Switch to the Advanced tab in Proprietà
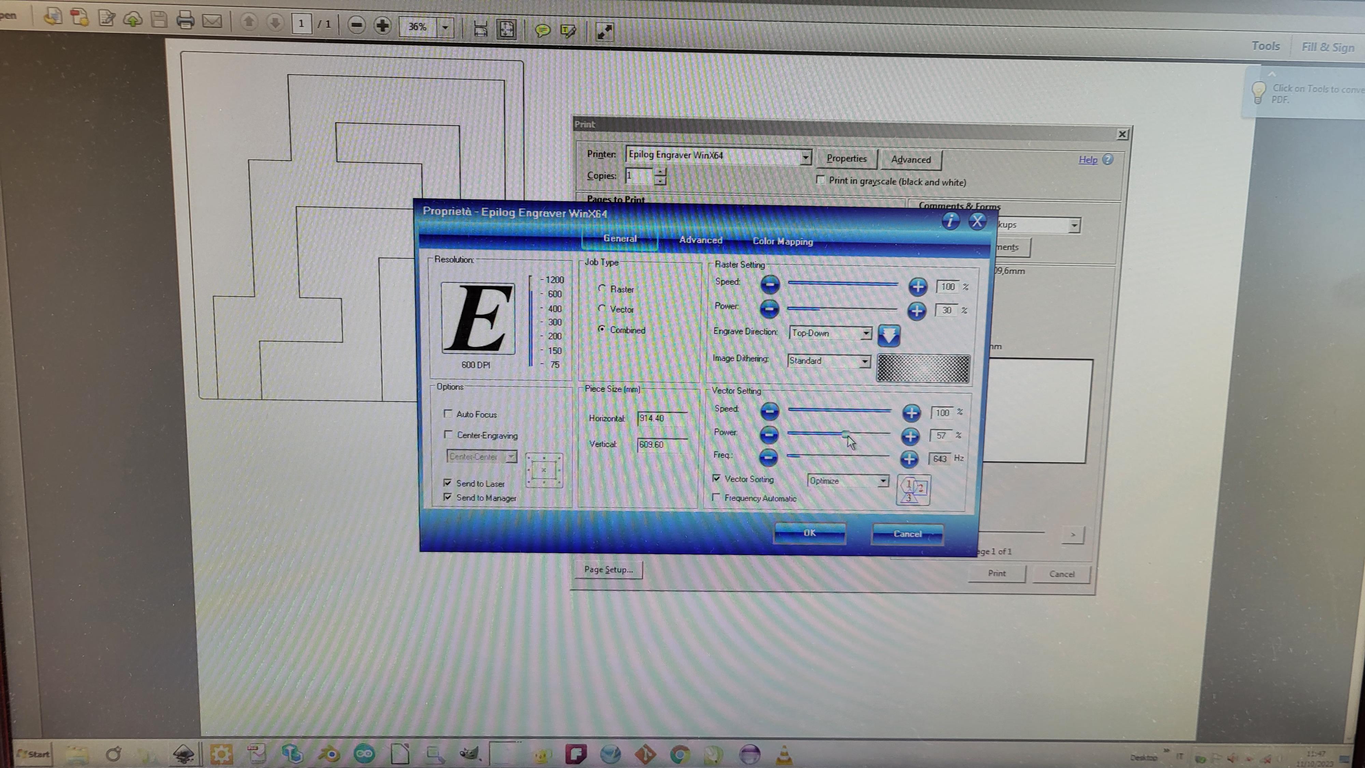The height and width of the screenshot is (768, 1365). point(700,240)
